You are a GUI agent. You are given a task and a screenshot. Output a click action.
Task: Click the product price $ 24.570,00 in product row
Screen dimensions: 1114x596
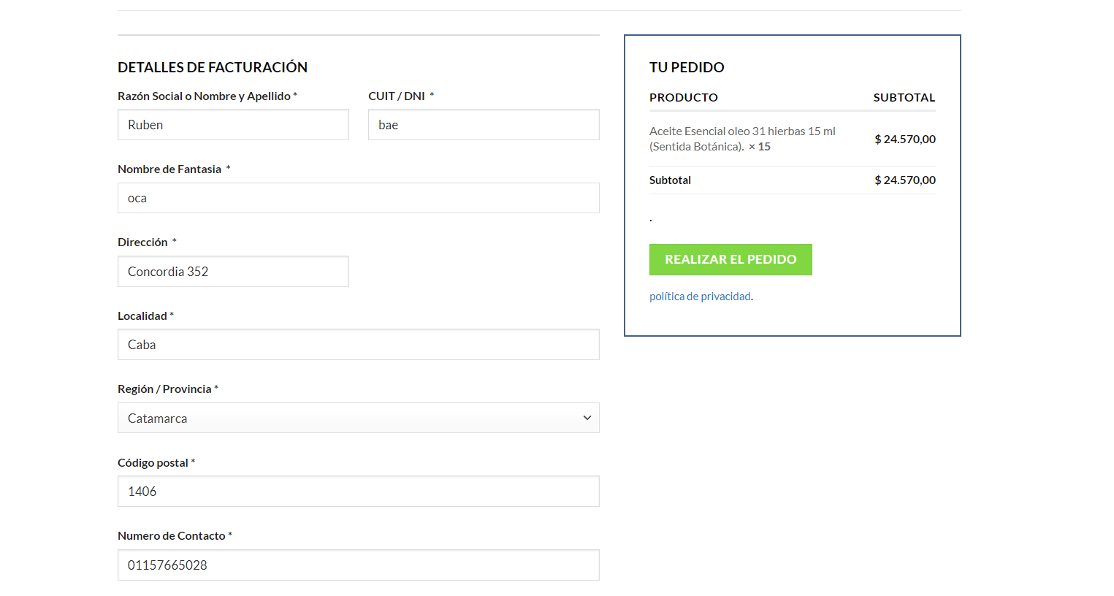pos(905,139)
